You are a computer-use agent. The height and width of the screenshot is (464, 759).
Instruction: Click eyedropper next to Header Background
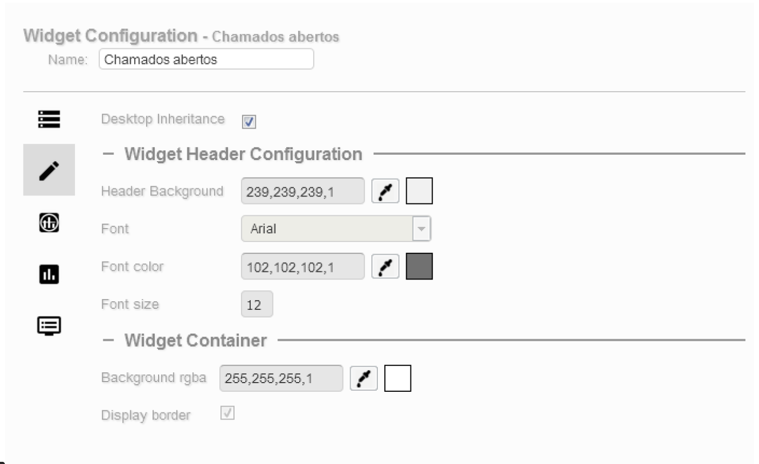[x=385, y=191]
